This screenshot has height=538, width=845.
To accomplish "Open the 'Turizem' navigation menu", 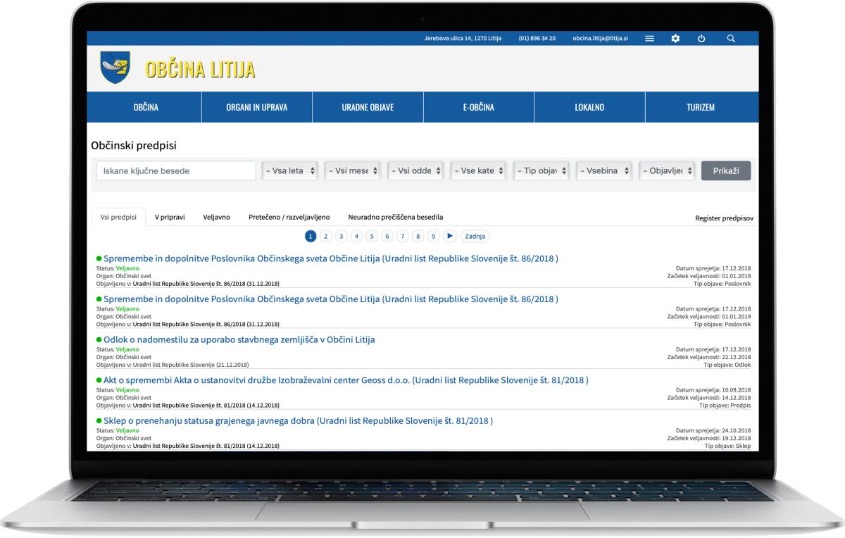I will (x=701, y=108).
